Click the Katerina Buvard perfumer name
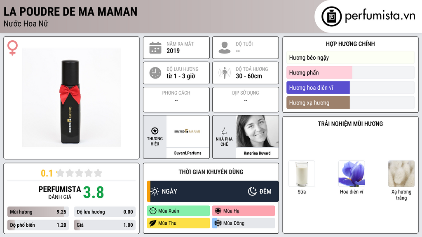Screen dimensions: 422x237 pos(257,153)
